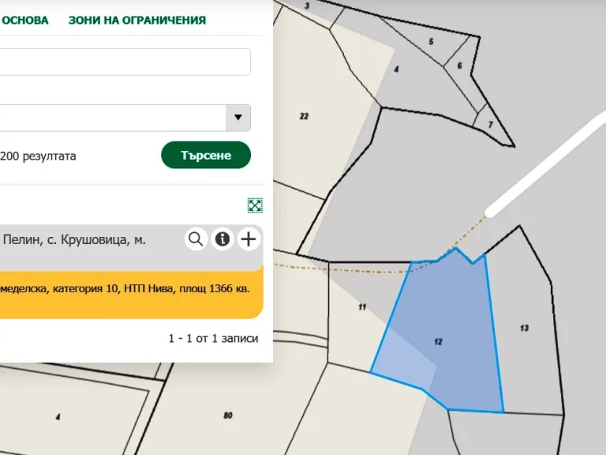Click the green expand-to-fullscreen icon
The image size is (606, 455).
tap(255, 205)
